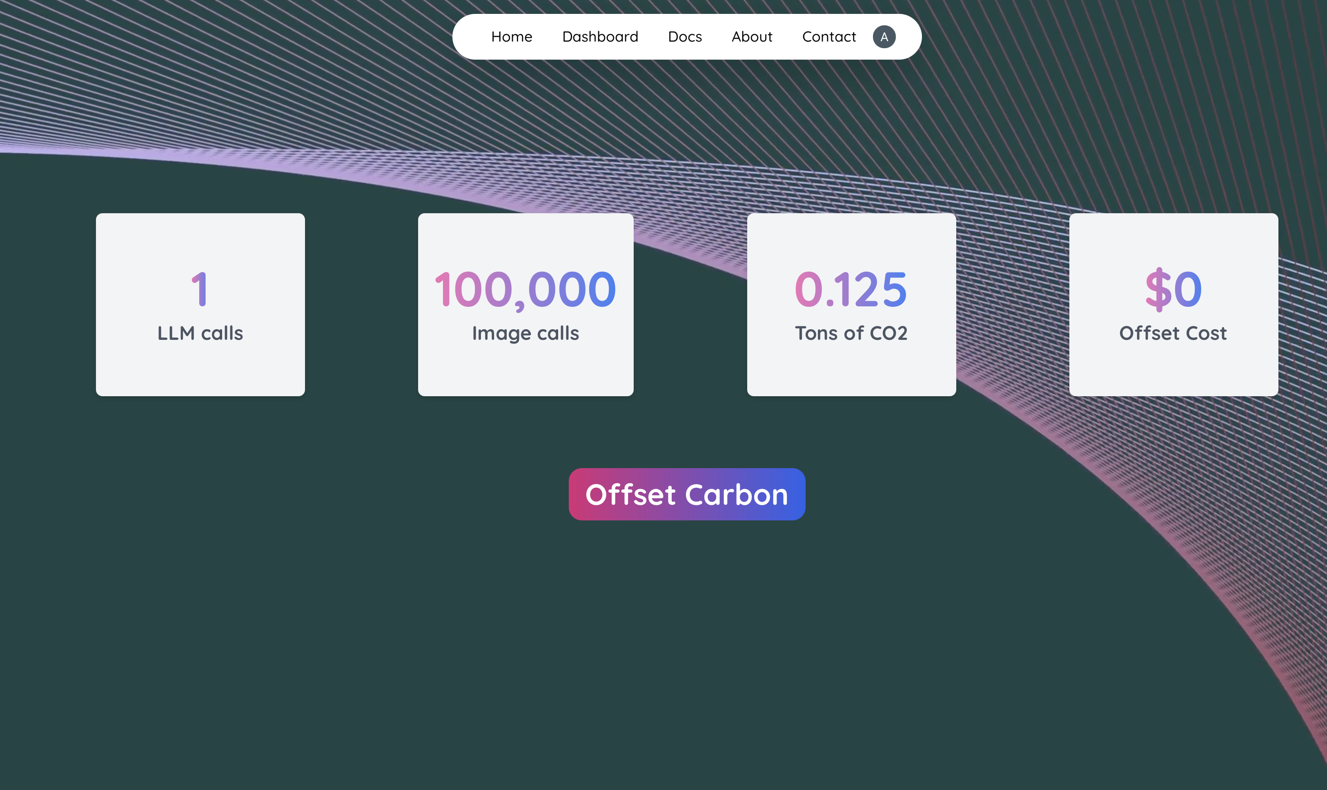
Task: Click the 'LLM calls' label text
Action: click(200, 333)
